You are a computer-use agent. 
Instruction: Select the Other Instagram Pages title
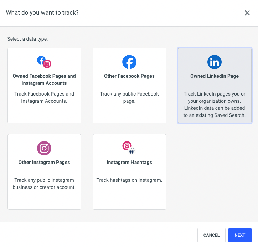(x=44, y=162)
